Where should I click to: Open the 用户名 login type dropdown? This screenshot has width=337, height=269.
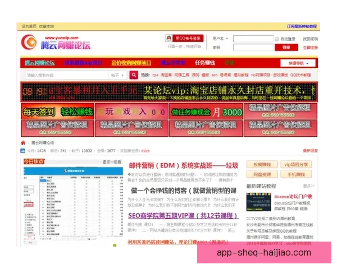(x=220, y=39)
